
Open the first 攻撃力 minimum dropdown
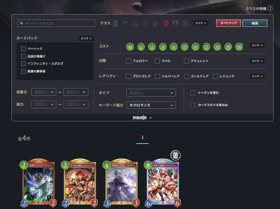click(44, 92)
